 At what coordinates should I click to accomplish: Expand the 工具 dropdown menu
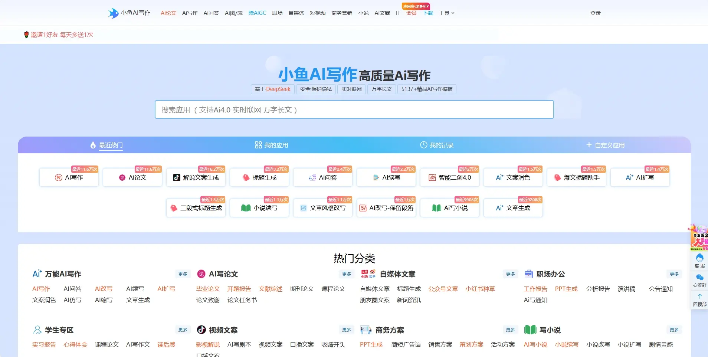pyautogui.click(x=446, y=13)
